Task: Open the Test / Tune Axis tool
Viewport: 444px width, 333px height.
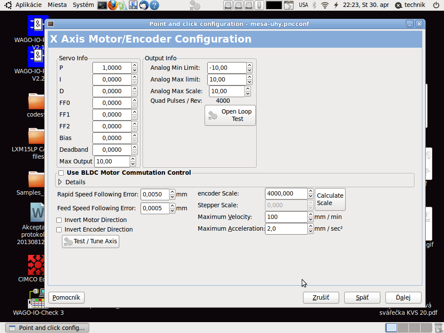Action: click(x=91, y=242)
